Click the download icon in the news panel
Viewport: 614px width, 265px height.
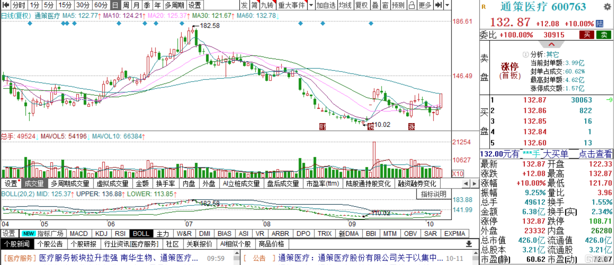(x=469, y=244)
